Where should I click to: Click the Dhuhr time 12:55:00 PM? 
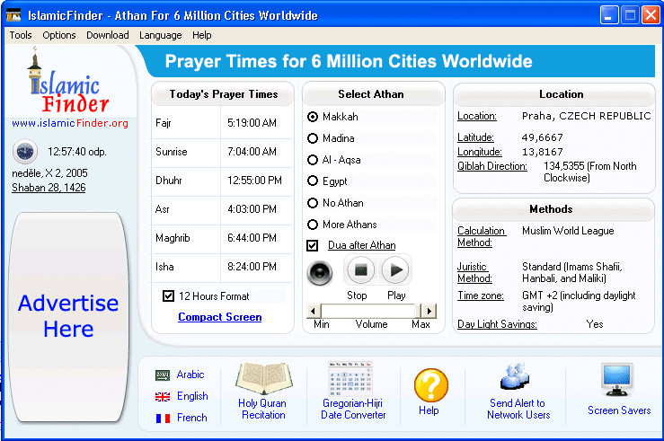[x=254, y=181]
